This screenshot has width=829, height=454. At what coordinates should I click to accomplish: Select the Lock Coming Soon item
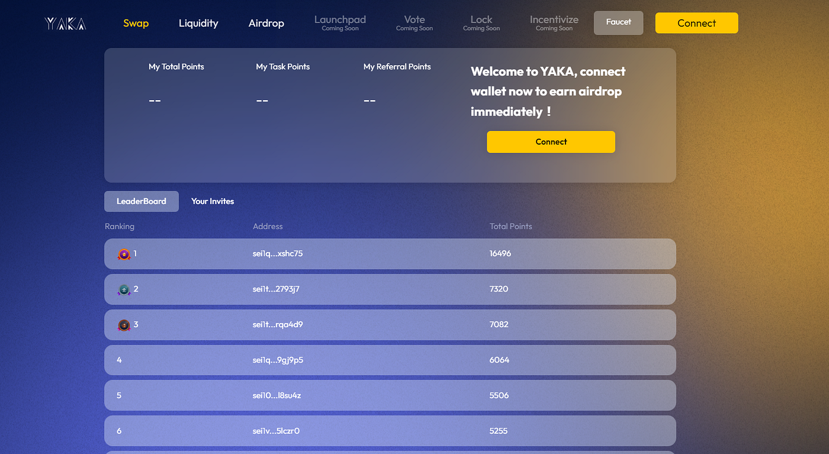481,23
